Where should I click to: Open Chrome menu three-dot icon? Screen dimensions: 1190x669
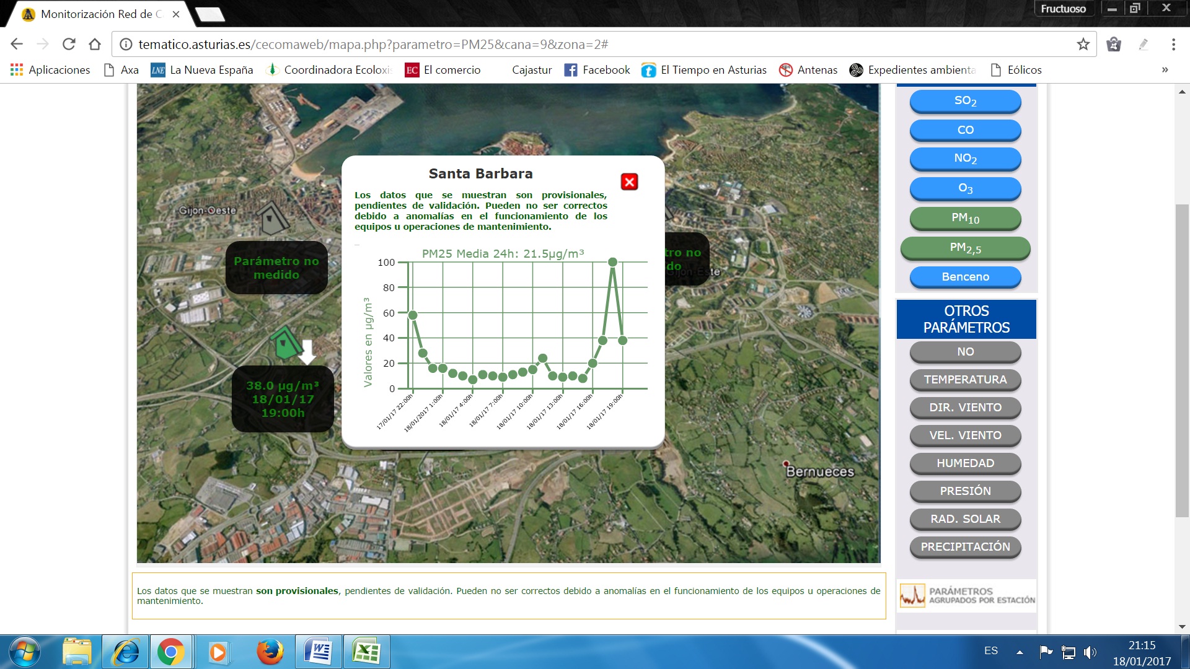coord(1173,45)
